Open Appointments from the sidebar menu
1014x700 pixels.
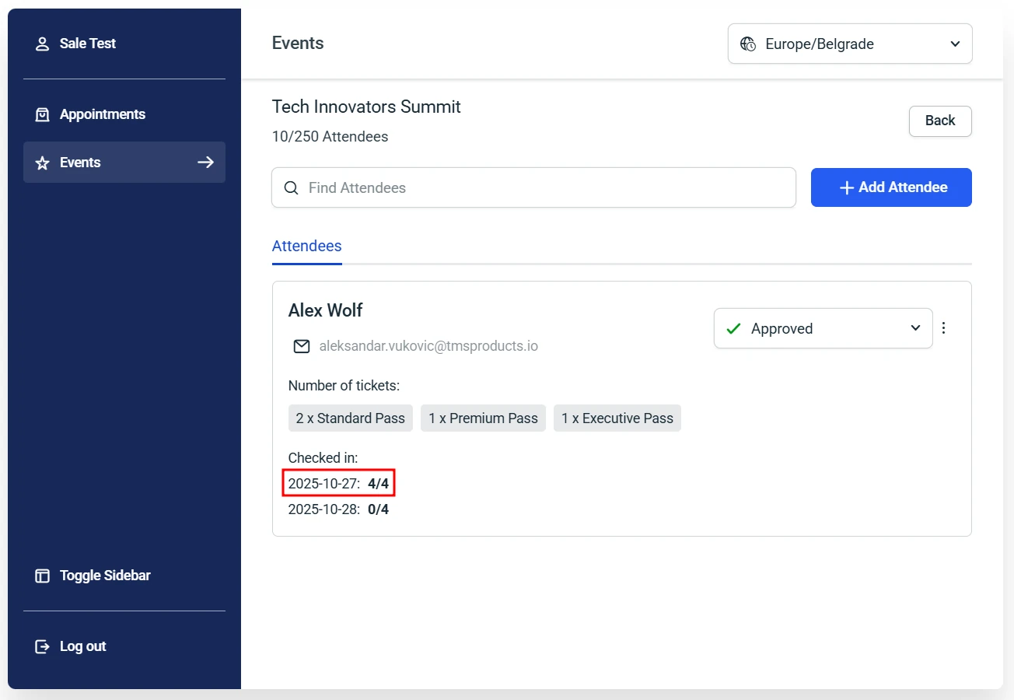[103, 115]
